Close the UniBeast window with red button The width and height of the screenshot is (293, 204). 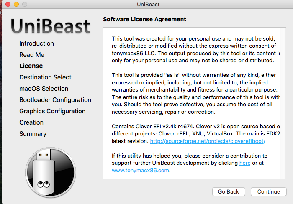(x=8, y=4)
